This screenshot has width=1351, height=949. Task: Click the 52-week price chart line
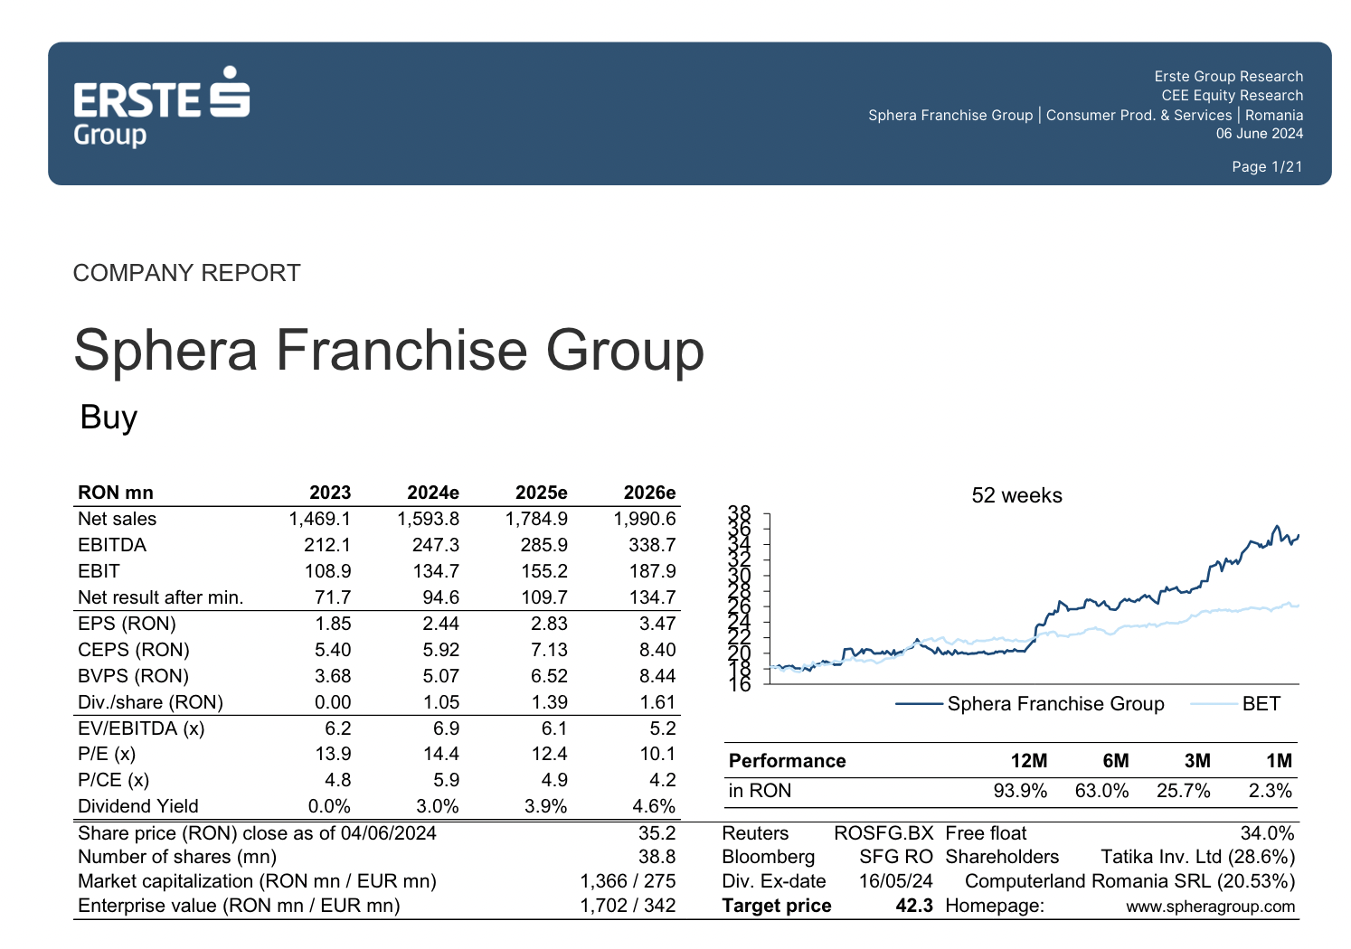click(x=1033, y=598)
